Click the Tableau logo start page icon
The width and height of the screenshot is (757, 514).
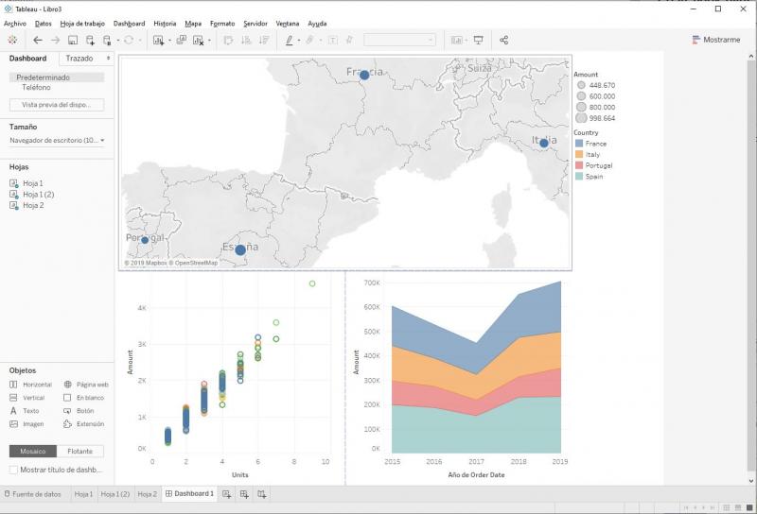[x=12, y=41]
